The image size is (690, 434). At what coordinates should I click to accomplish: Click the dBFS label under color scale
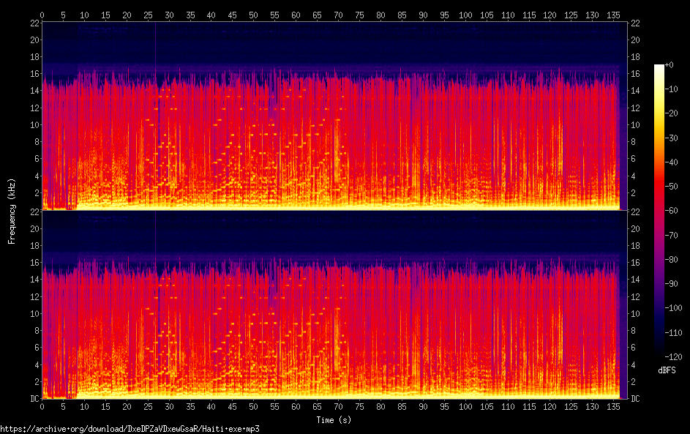[667, 370]
